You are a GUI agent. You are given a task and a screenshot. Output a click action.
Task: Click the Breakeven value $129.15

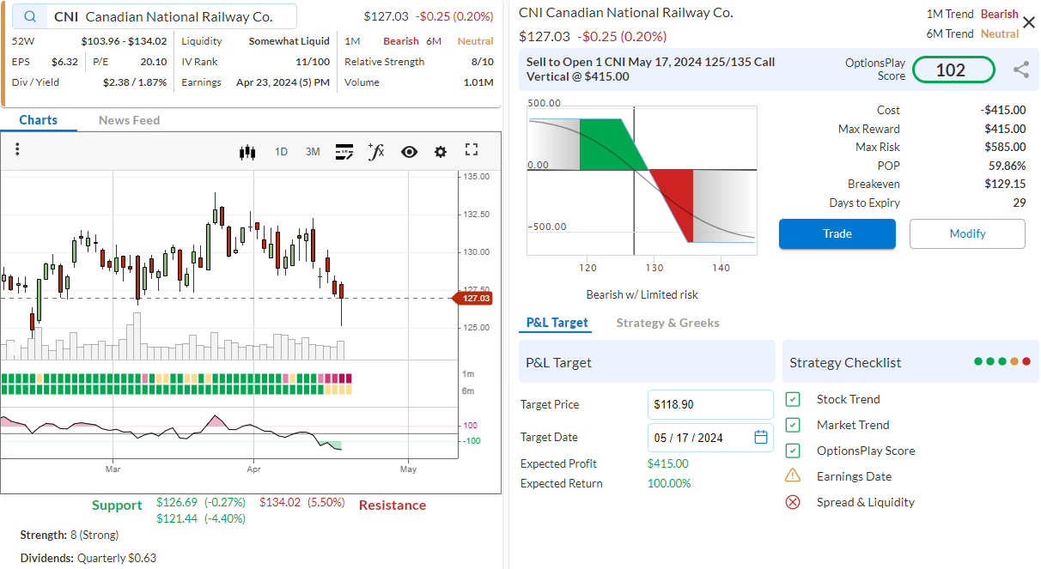(x=1005, y=184)
